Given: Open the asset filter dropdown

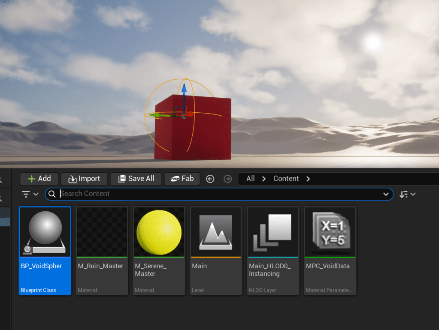Looking at the screenshot, I should pos(30,194).
